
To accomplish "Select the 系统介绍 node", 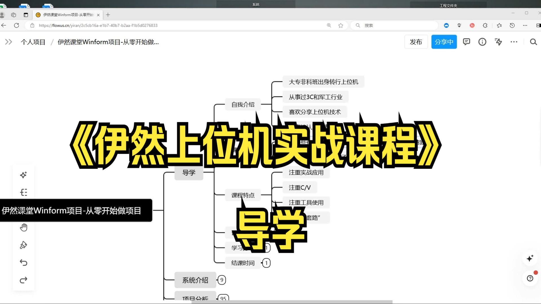I will [x=195, y=280].
